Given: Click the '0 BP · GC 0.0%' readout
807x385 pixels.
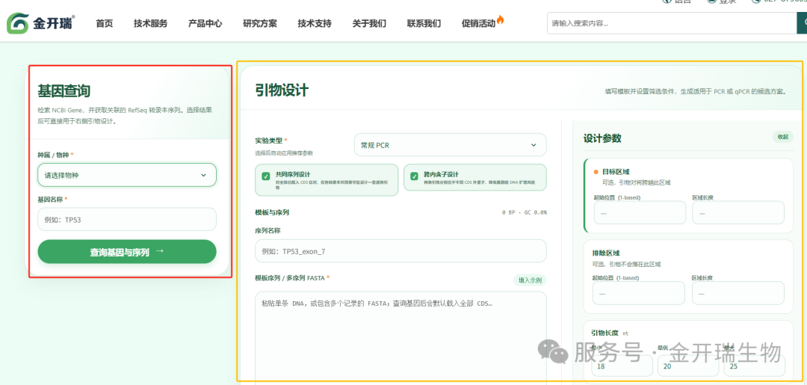Looking at the screenshot, I should pyautogui.click(x=525, y=212).
